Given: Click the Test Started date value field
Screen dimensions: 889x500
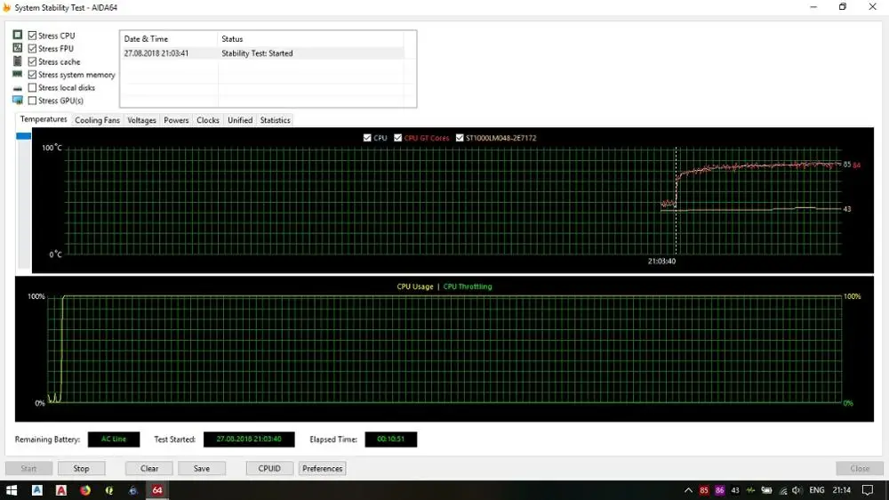Looking at the screenshot, I should click(x=249, y=439).
